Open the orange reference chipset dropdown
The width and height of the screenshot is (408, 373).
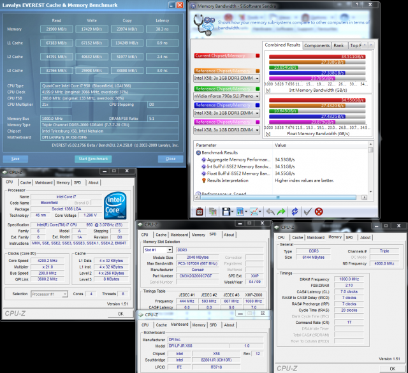pos(257,78)
